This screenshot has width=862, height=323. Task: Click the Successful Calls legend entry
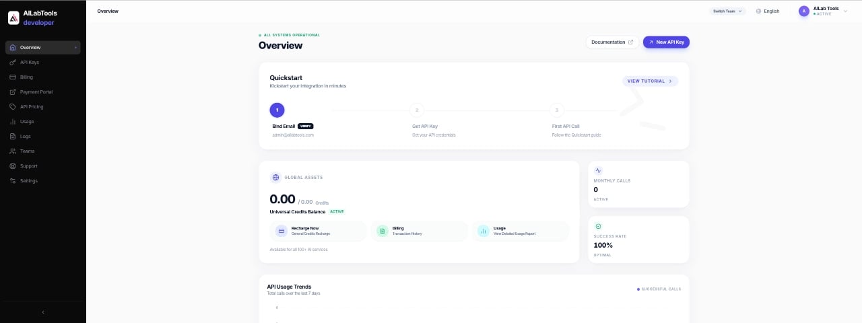(659, 289)
